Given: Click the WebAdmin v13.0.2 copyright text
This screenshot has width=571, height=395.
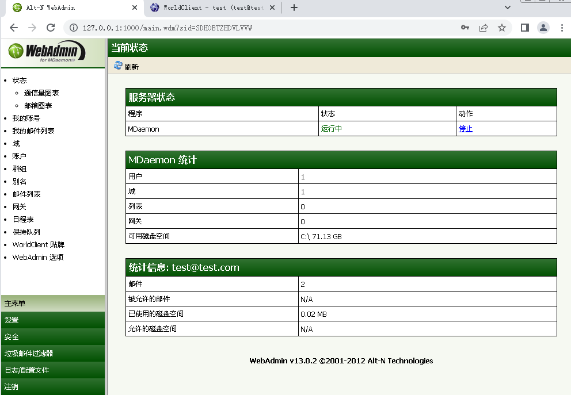Looking at the screenshot, I should (341, 361).
